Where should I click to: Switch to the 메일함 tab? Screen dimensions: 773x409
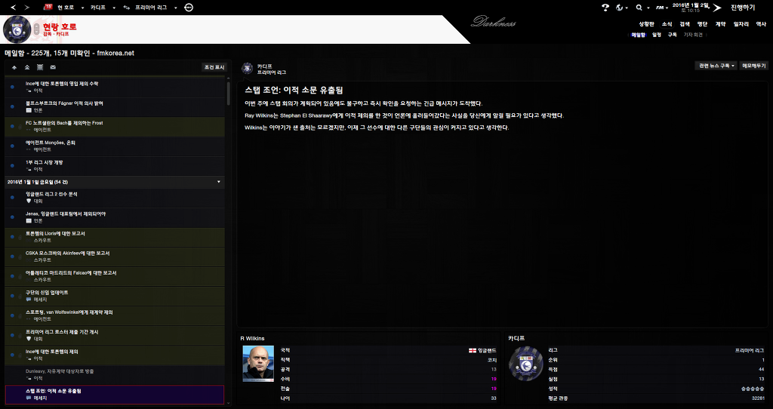638,35
